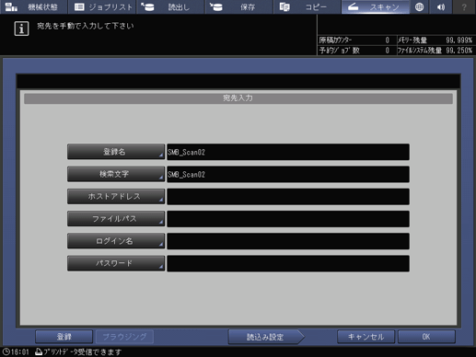Select the スキャン tab

click(376, 6)
